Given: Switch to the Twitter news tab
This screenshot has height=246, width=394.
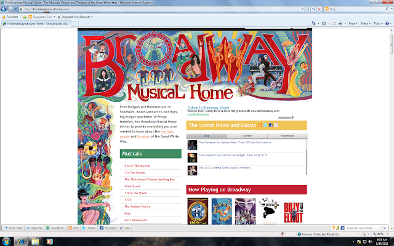Looking at the screenshot, I should pos(247,136).
